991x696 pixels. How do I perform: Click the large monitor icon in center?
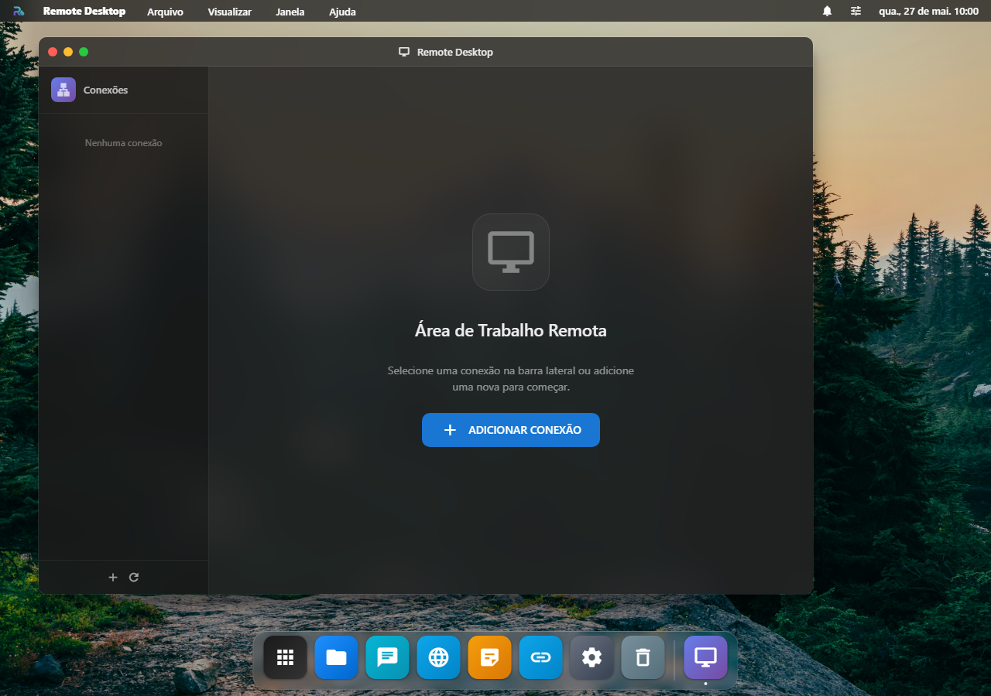(x=511, y=252)
